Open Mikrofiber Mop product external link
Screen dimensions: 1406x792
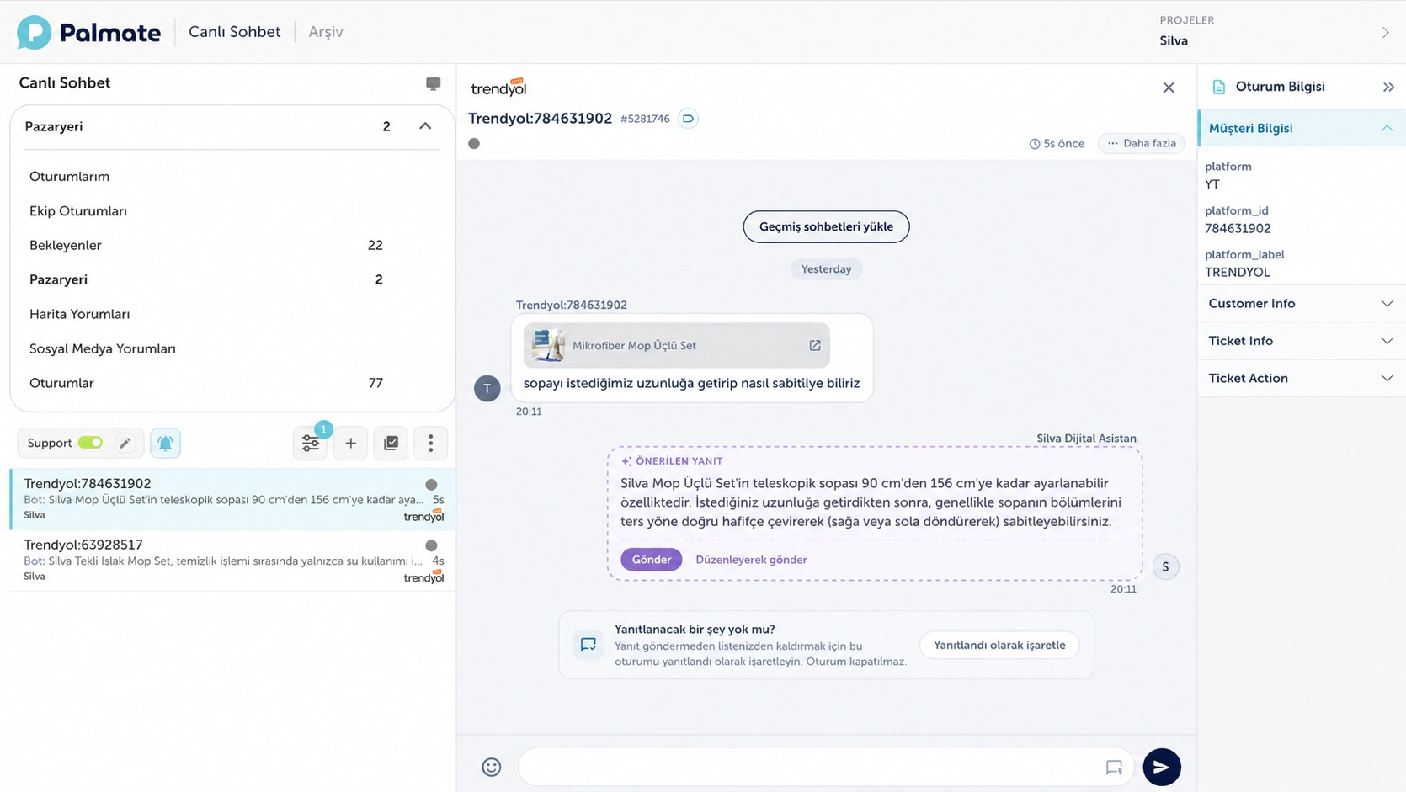[815, 345]
